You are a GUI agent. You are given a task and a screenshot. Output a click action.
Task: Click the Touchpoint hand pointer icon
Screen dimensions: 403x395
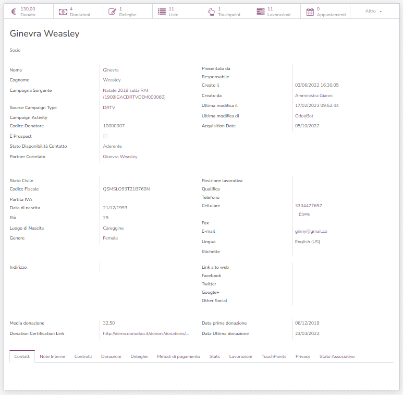[211, 11]
